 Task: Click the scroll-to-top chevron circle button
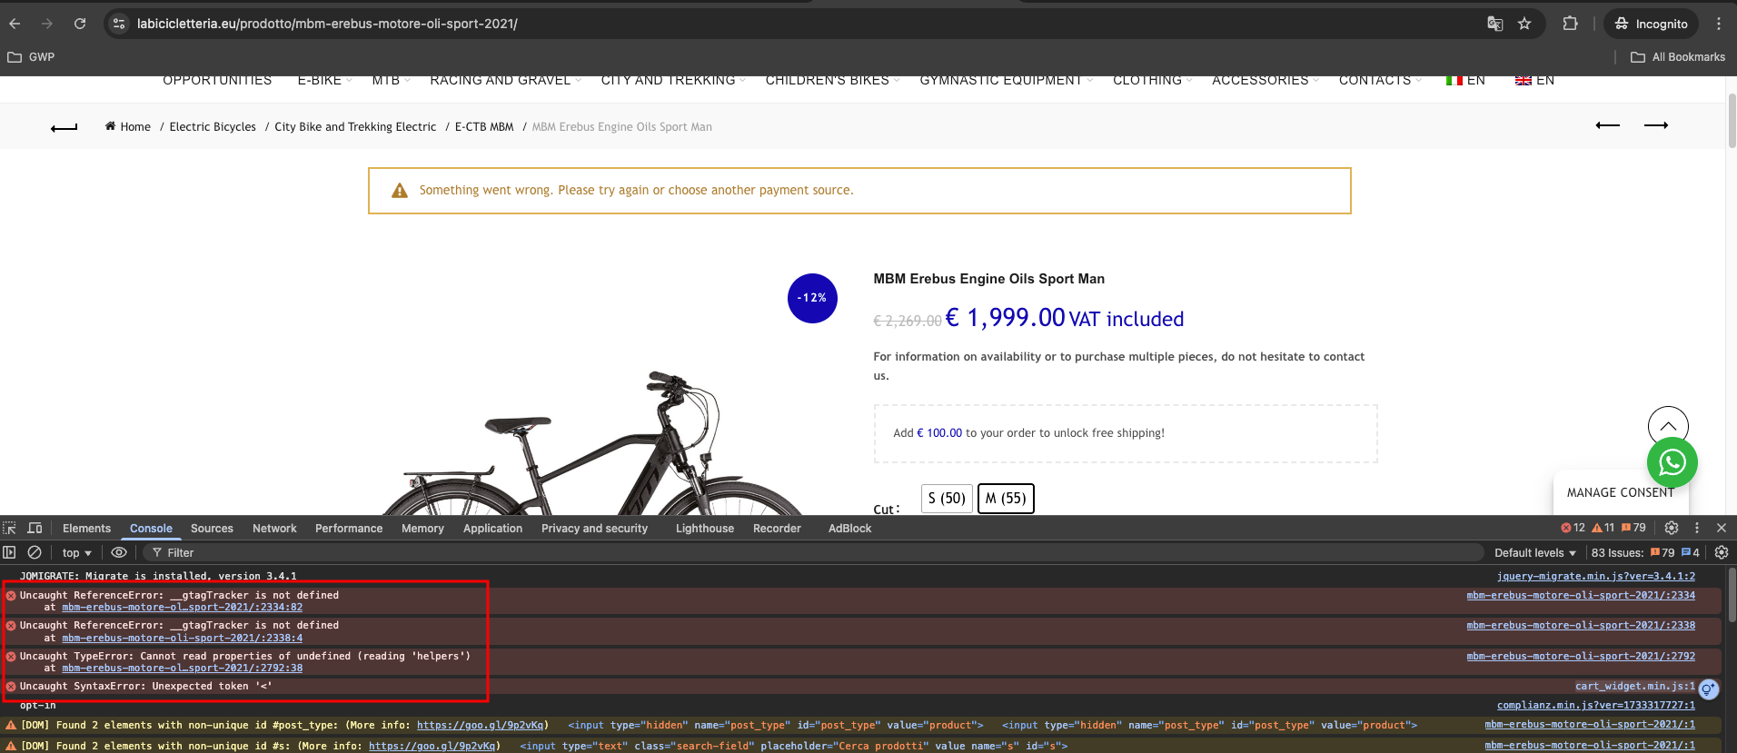point(1668,425)
